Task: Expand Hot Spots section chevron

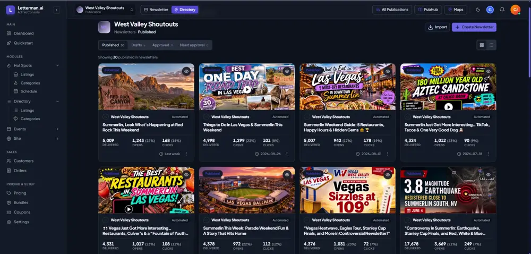Action: (x=57, y=65)
